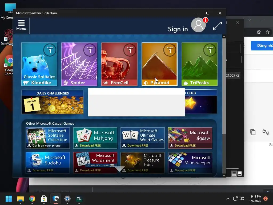
Task: Open network settings from the tray
Action: [x=235, y=199]
